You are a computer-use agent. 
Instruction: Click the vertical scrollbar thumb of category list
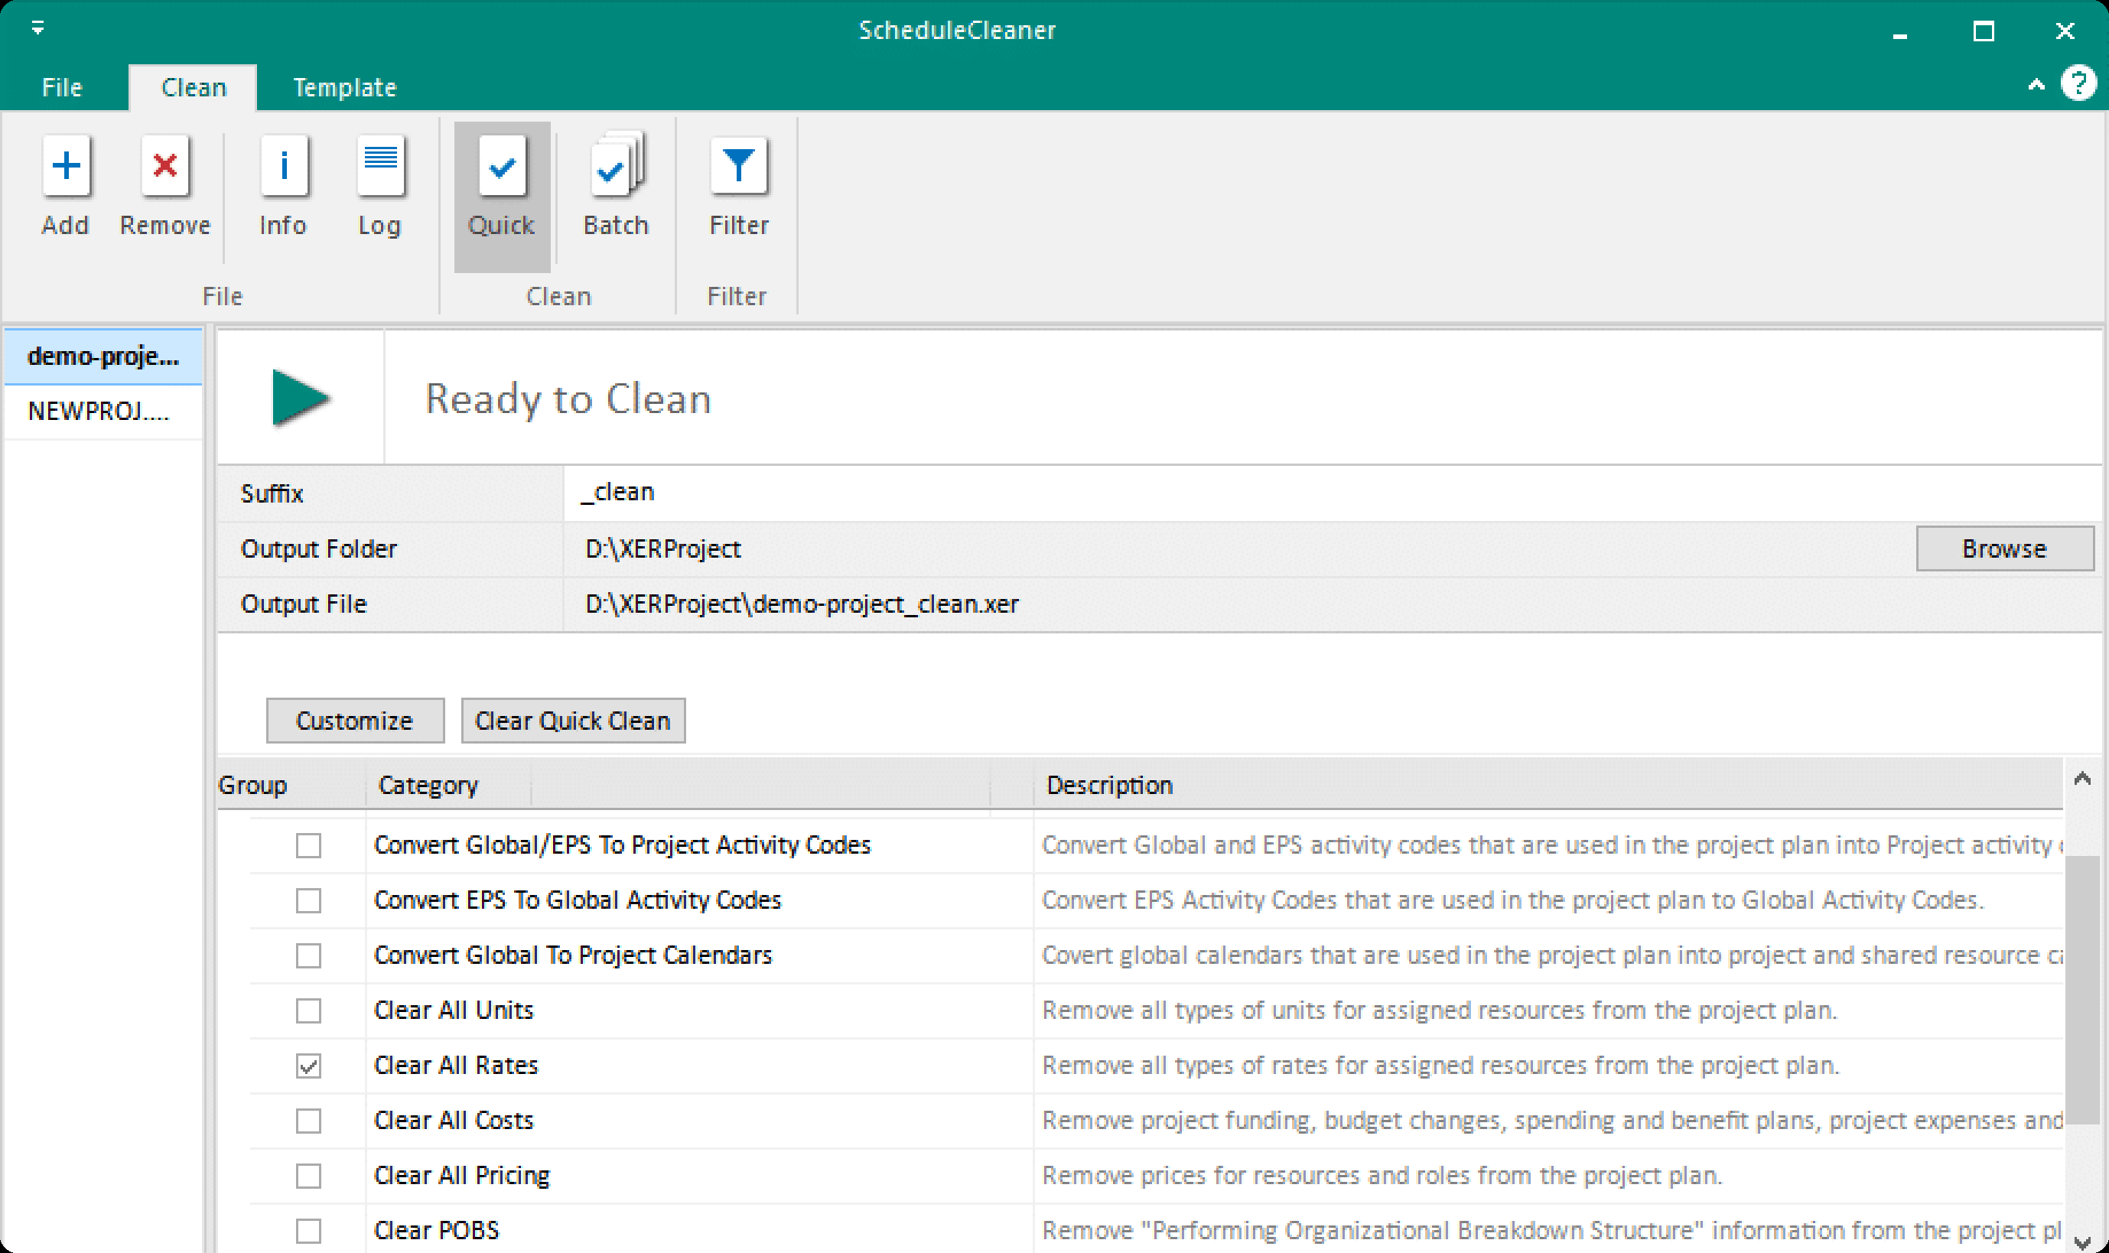point(2082,990)
